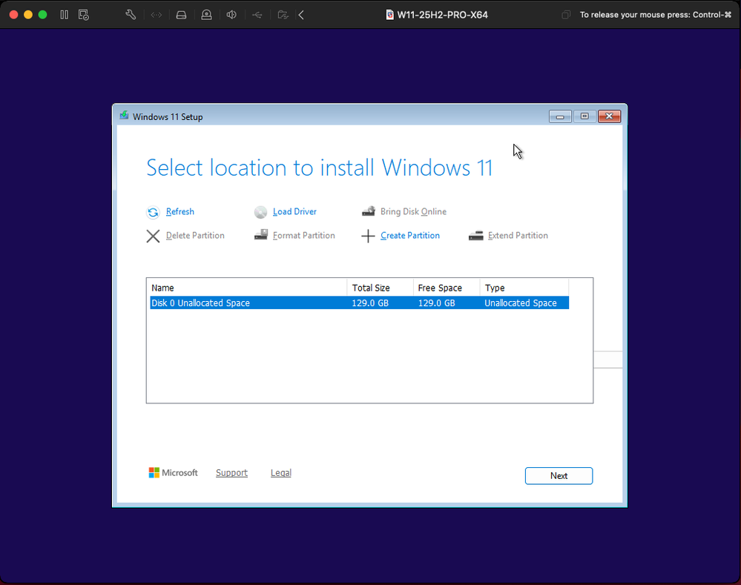Viewport: 741px width, 585px height.
Task: Click the Bring Disk Online drive icon
Action: click(369, 211)
